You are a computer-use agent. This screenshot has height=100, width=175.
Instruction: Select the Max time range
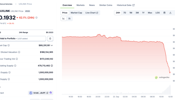click(150, 13)
